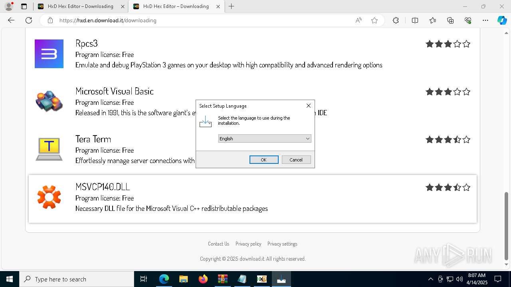Switch to the setup installer taskbar icon
This screenshot has width=511, height=287.
(281, 279)
